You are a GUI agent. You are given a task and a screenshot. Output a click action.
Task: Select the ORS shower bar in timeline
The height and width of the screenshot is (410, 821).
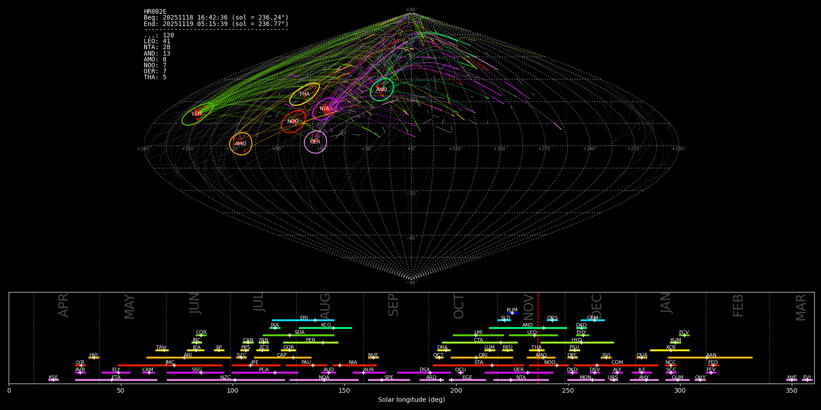coord(552,320)
